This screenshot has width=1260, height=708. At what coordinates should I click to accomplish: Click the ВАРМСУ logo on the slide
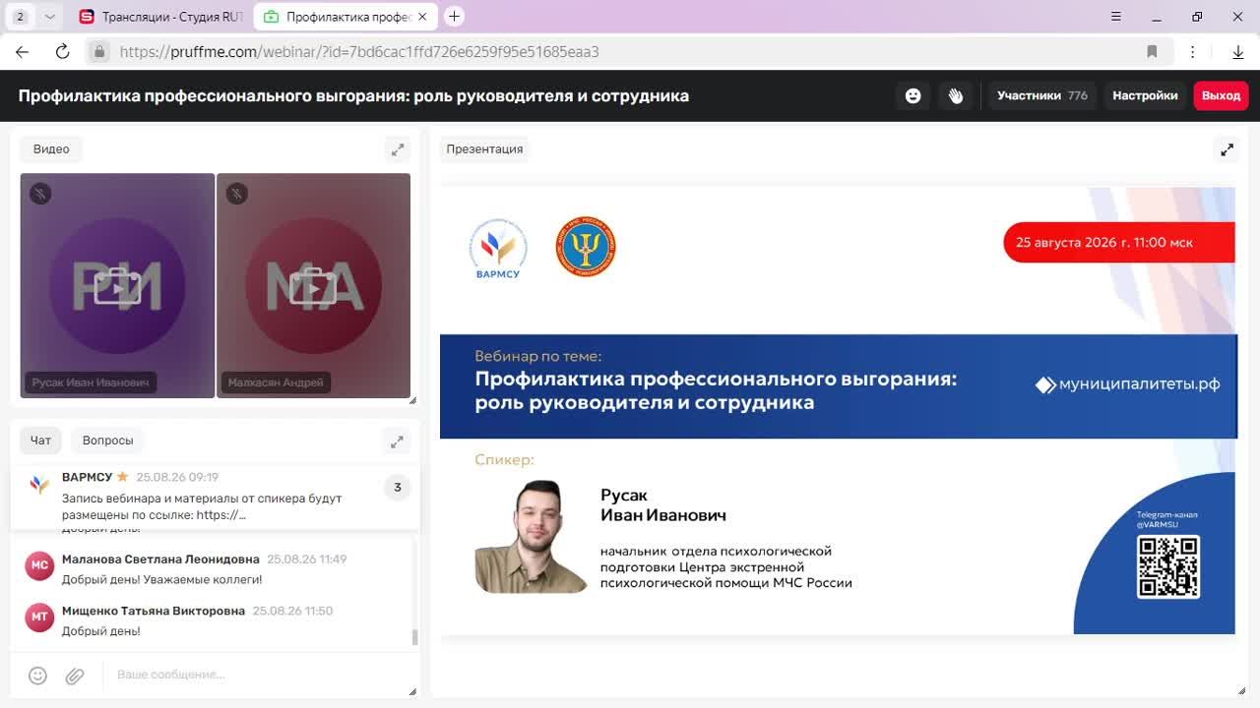[x=498, y=249]
